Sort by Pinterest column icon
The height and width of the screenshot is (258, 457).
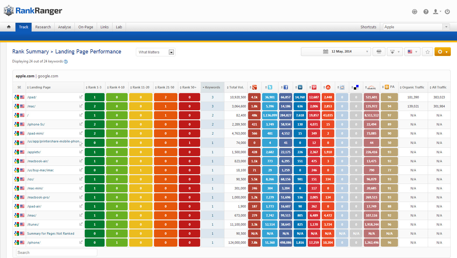click(x=314, y=87)
